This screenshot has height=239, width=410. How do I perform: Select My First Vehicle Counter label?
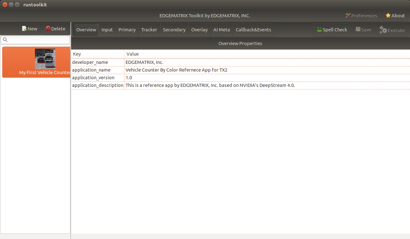point(45,73)
